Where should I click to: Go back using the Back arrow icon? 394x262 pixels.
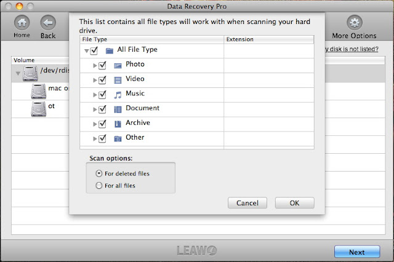[48, 23]
